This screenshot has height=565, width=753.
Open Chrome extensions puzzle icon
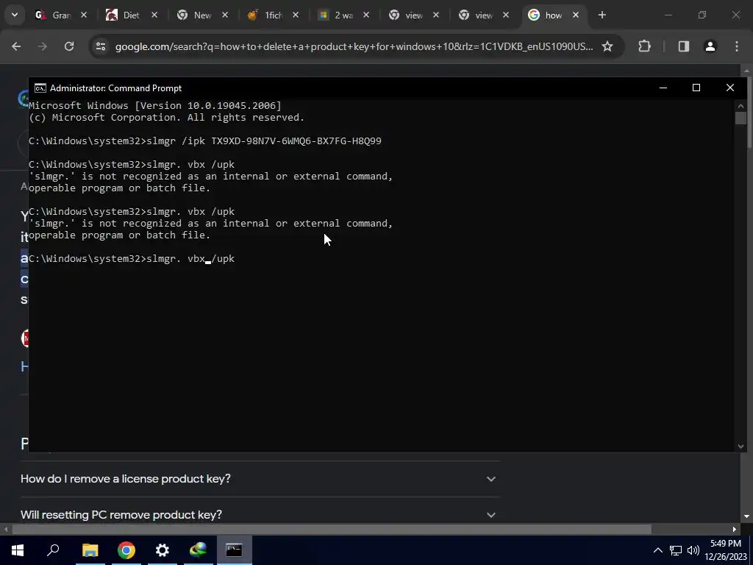[644, 46]
